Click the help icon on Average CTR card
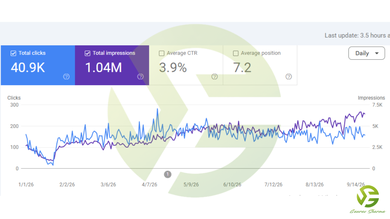This screenshot has width=390, height=219. coord(214,77)
